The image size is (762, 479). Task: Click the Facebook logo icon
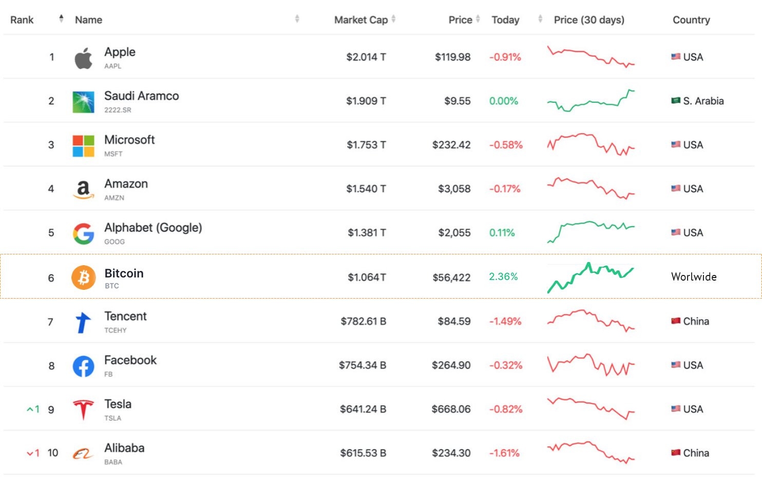point(83,366)
